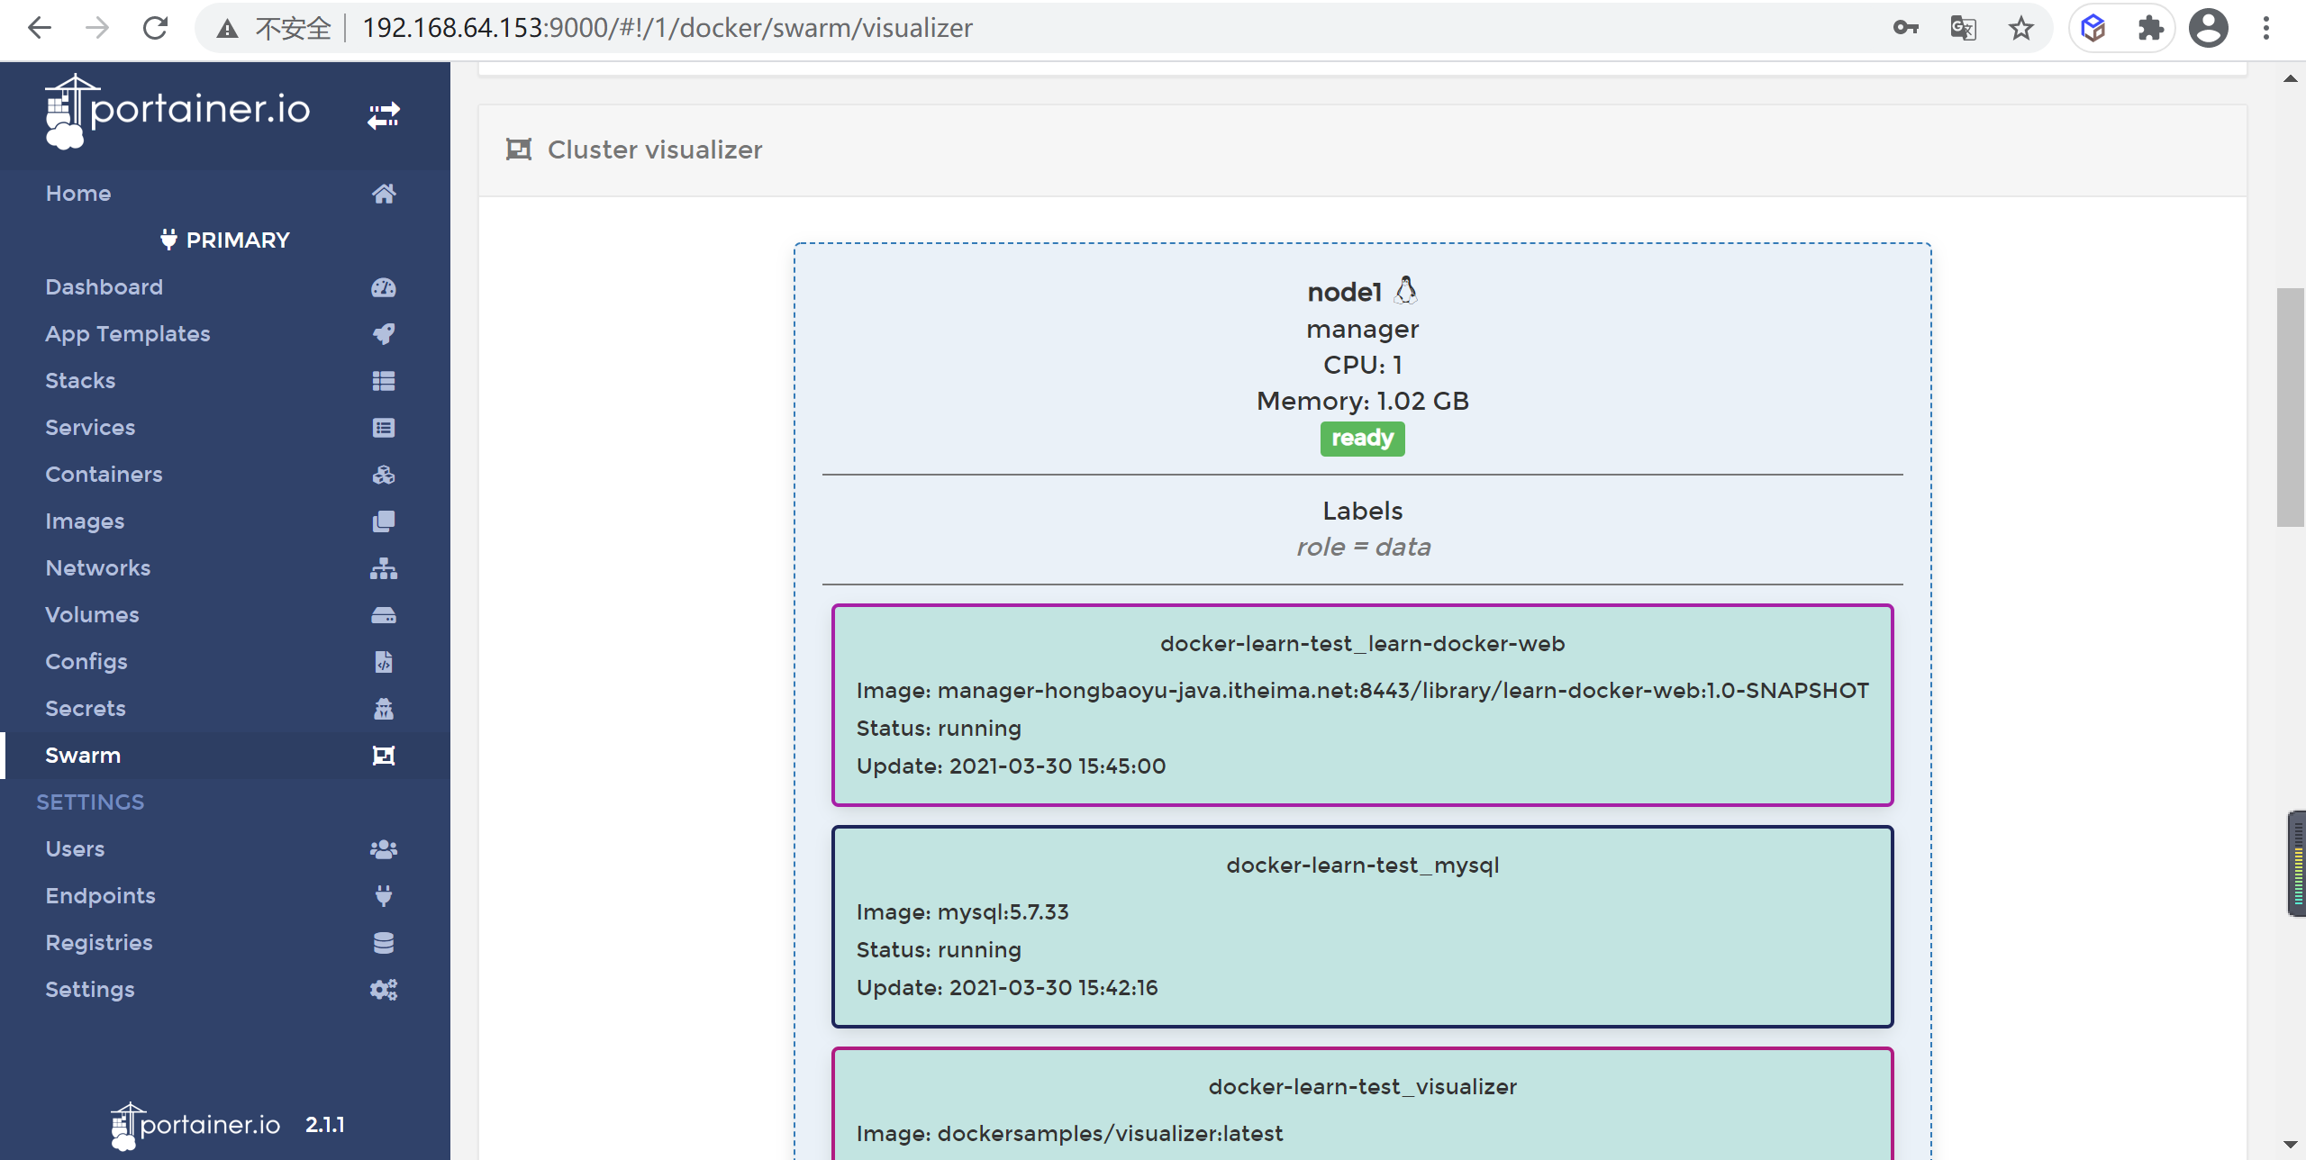Image resolution: width=2306 pixels, height=1160 pixels.
Task: Open the browser profile avatar menu
Action: pos(2209,28)
